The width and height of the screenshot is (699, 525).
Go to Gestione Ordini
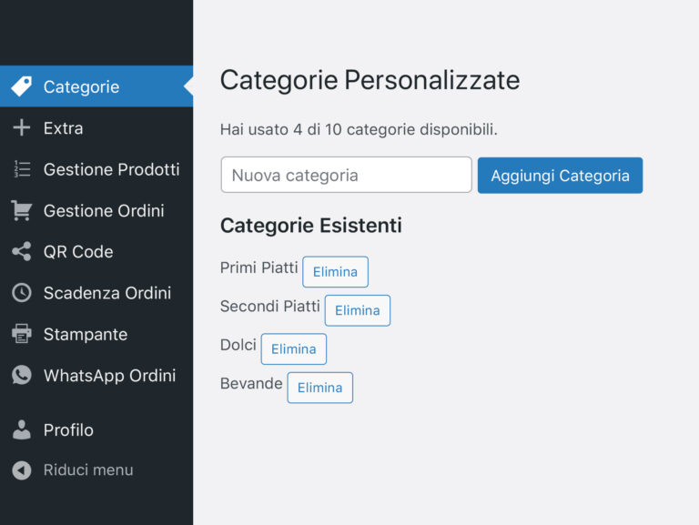[x=96, y=210]
